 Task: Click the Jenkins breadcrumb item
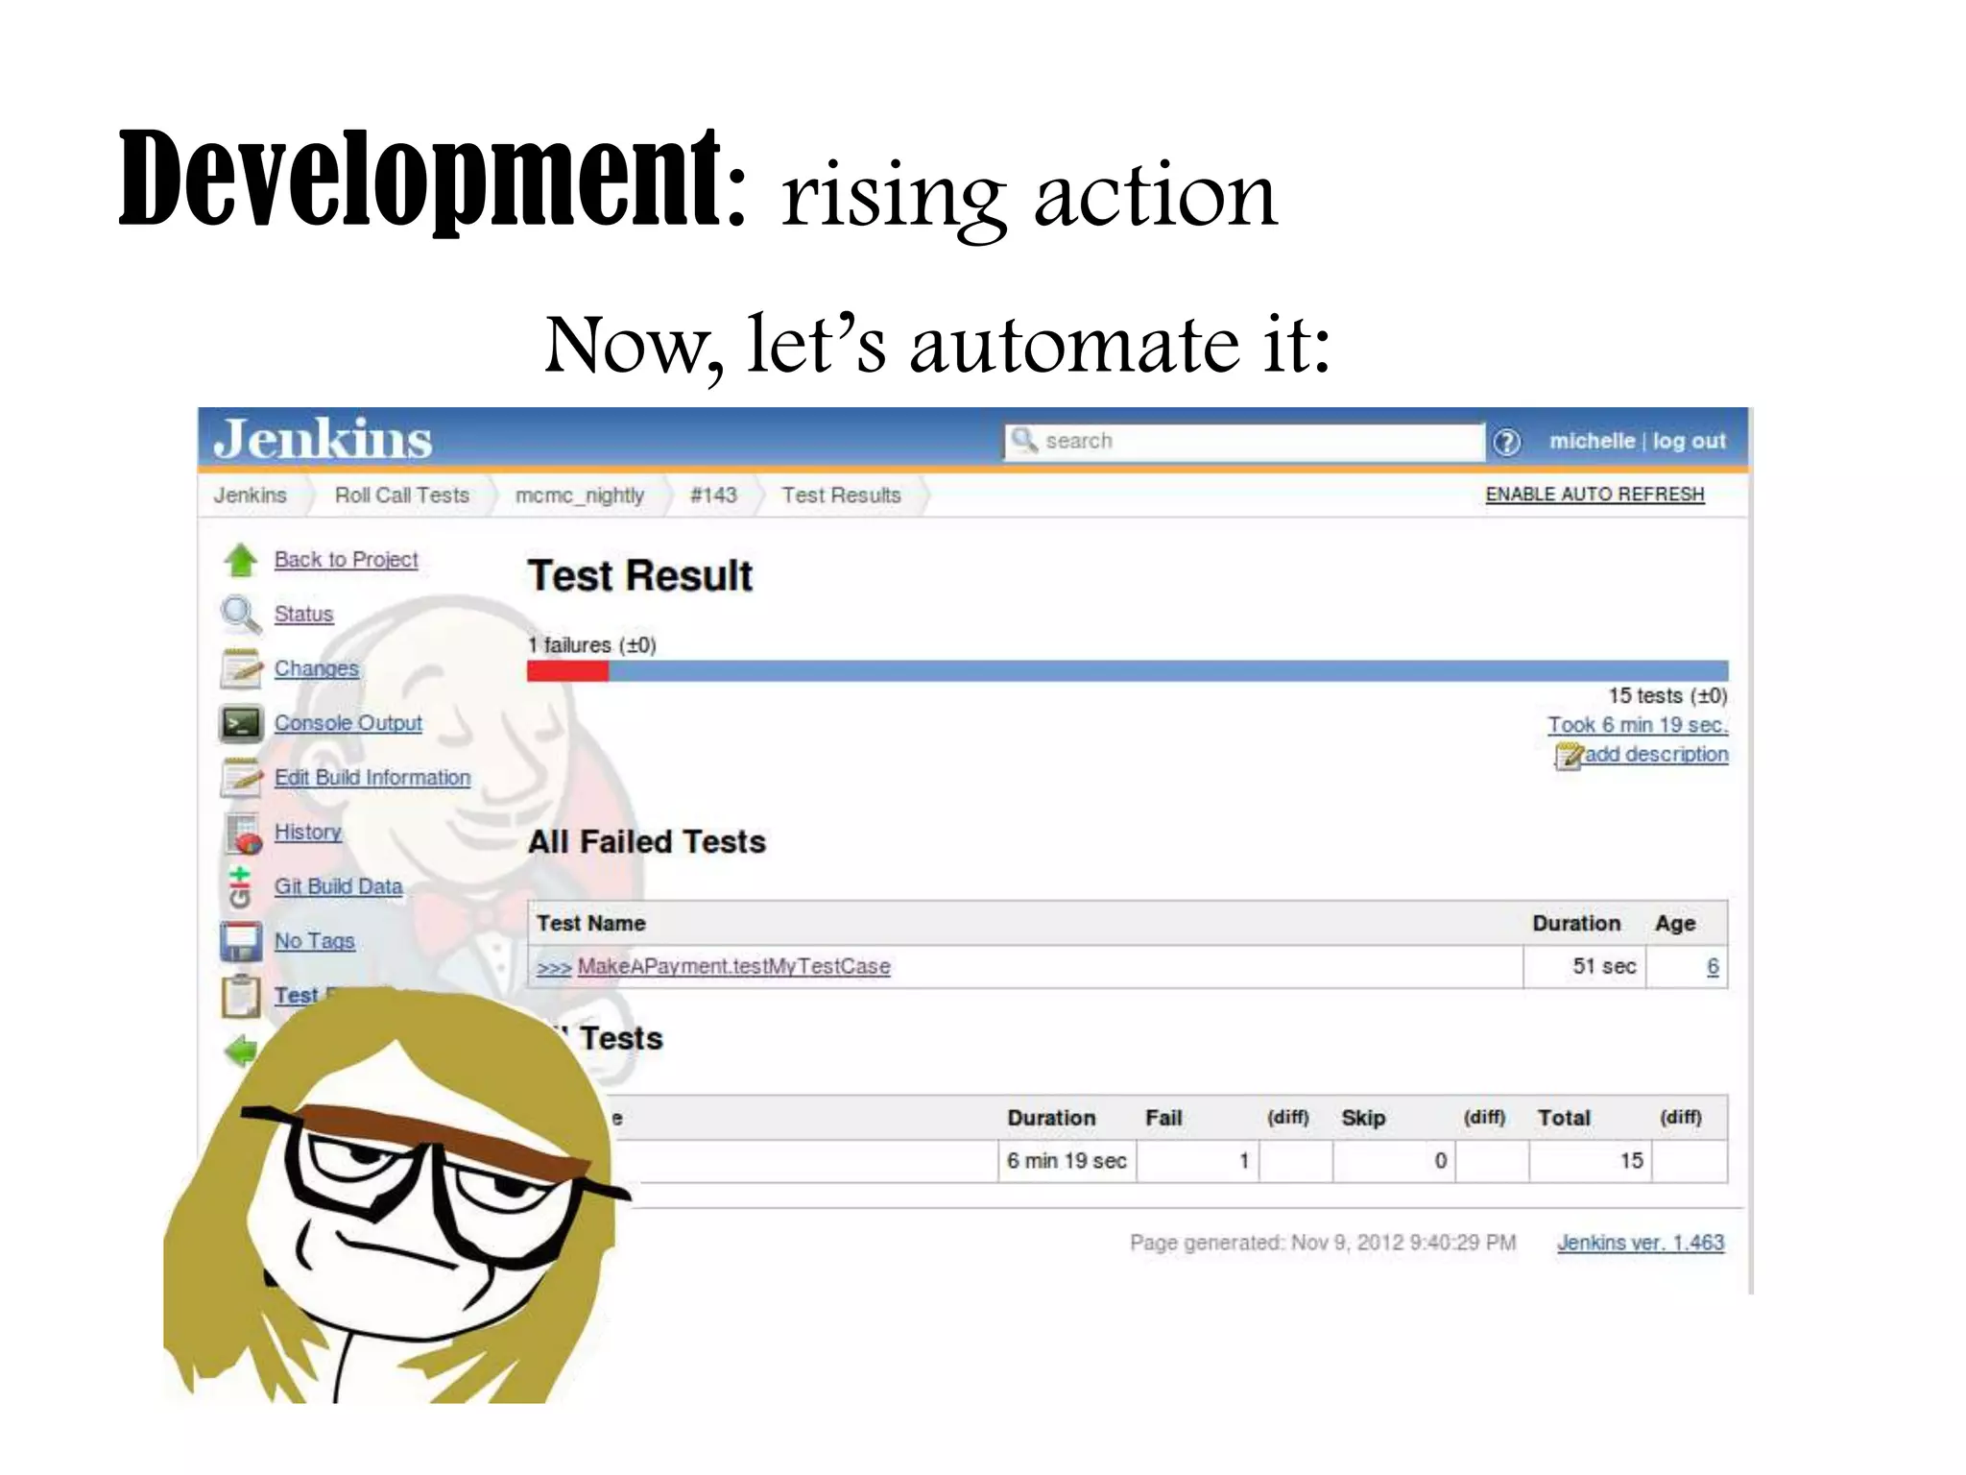click(x=250, y=496)
